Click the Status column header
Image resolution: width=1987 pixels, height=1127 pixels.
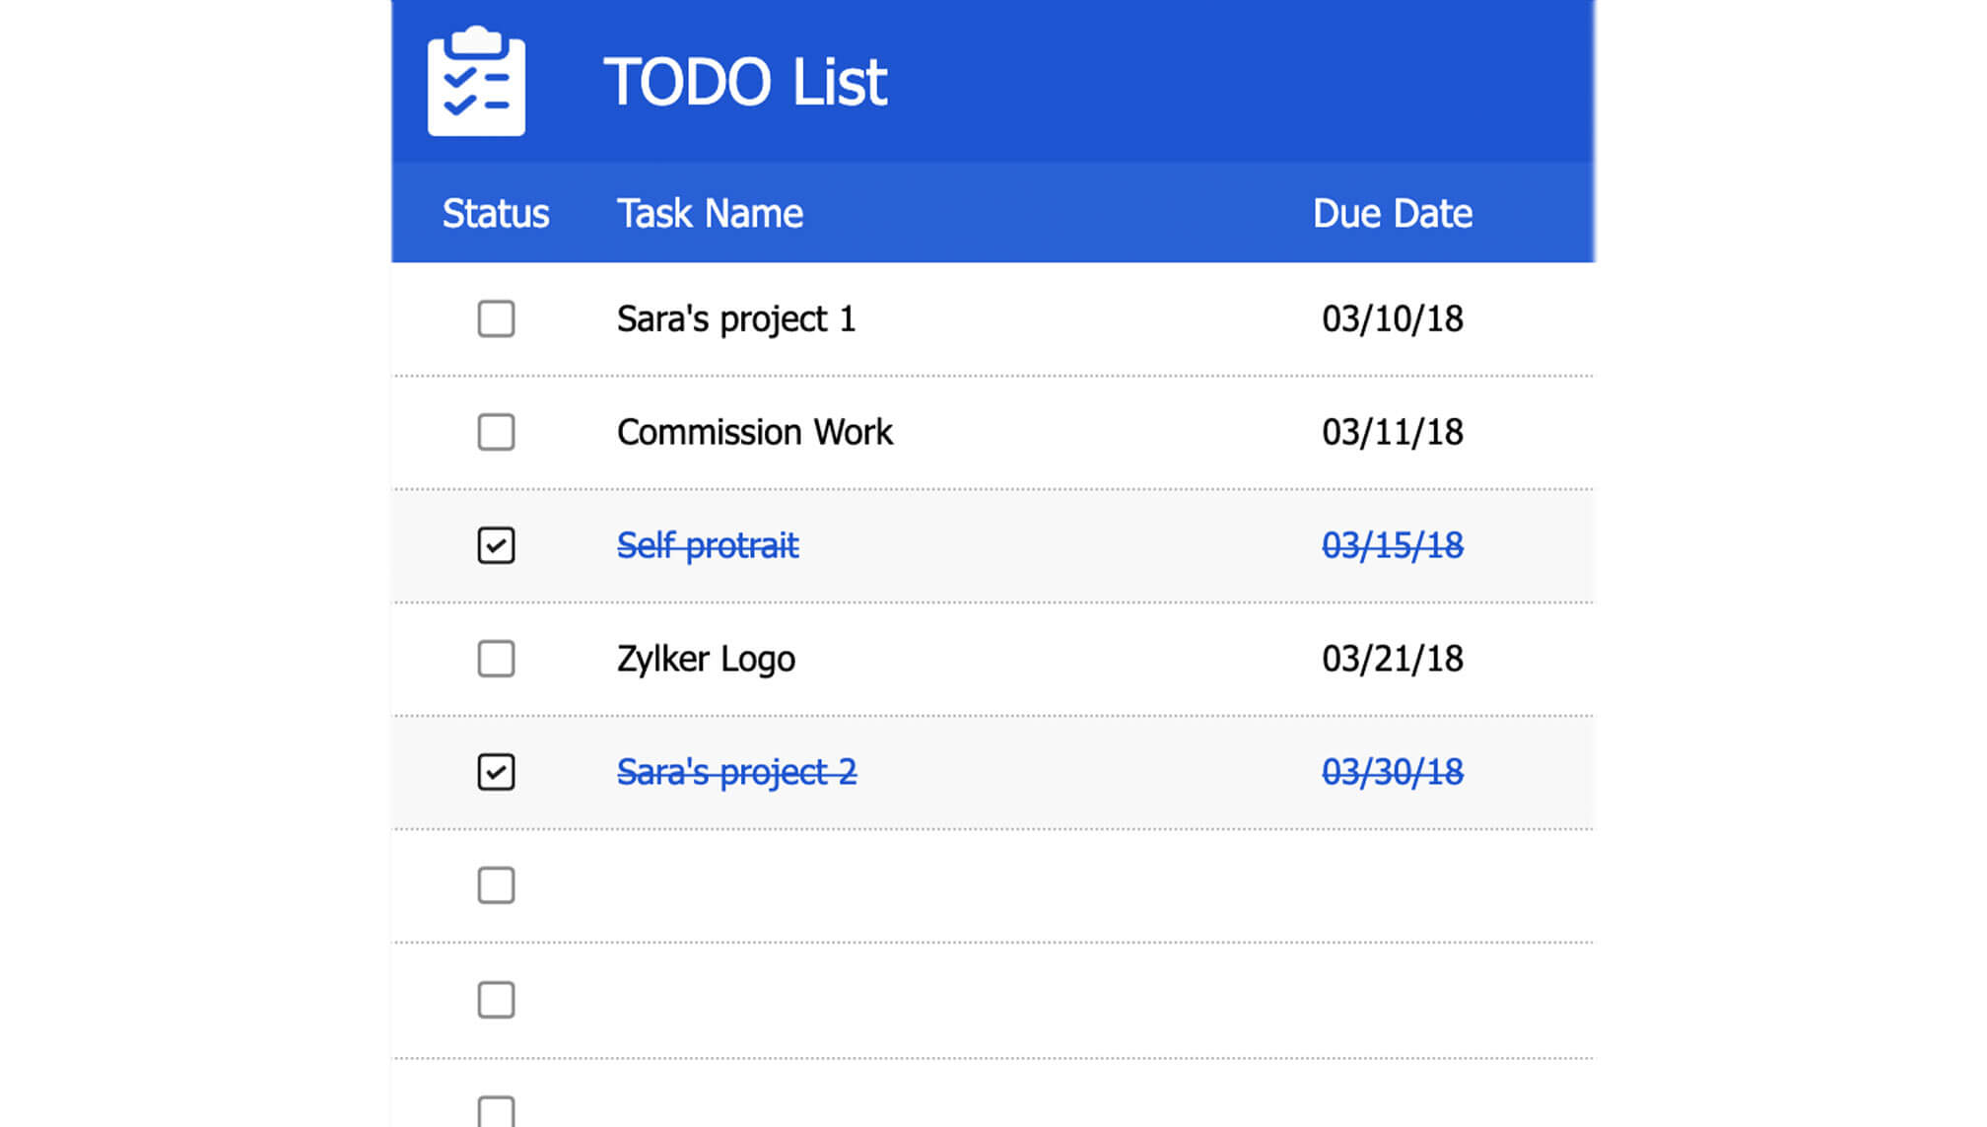pos(495,214)
